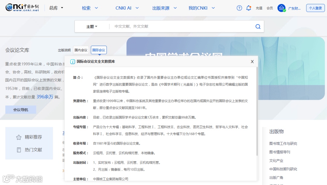
Task: Click the 充值 link
Action: 259,8
